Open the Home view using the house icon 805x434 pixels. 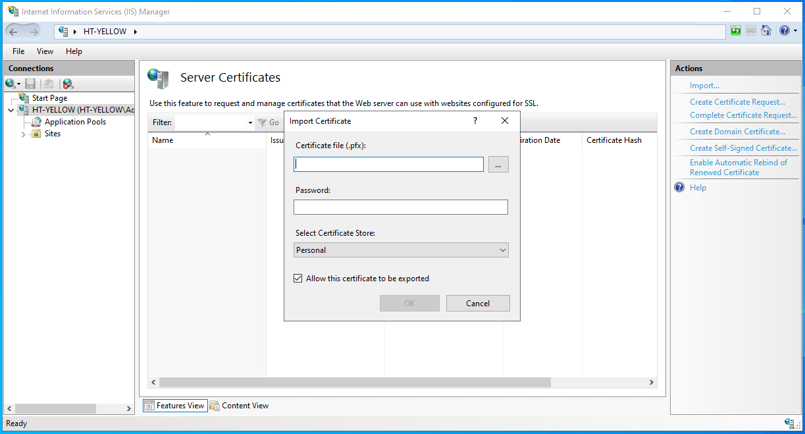(766, 30)
